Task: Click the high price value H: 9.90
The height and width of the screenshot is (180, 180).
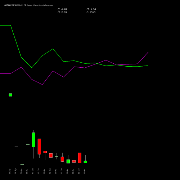Action: click(x=91, y=9)
